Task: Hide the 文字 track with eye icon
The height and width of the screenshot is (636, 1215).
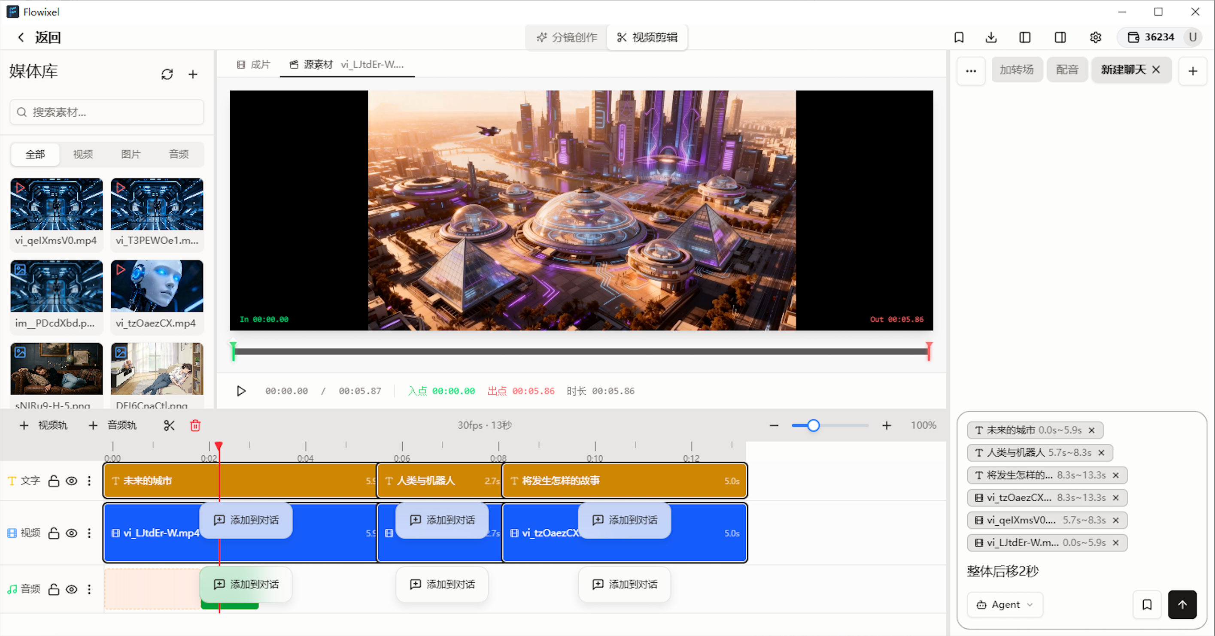Action: point(71,481)
